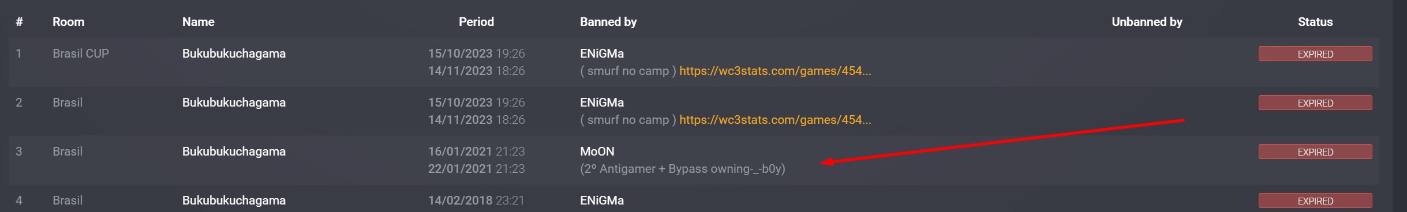Click EXPIRED status badge in row 4
1407x212 pixels.
point(1315,200)
